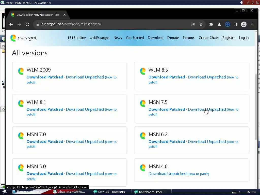Click the 2:58 PM taskbar clock
This screenshot has height=195, width=260.
(250, 192)
